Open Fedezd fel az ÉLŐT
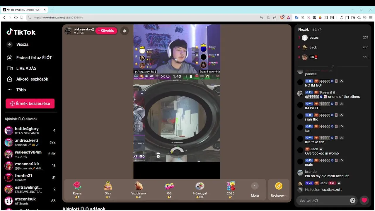 coord(29,57)
